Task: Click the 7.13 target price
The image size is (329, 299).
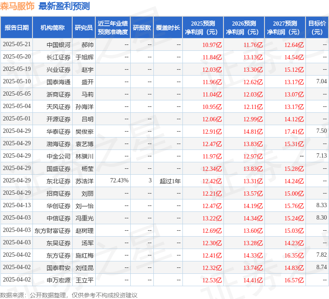Action: pos(321,155)
